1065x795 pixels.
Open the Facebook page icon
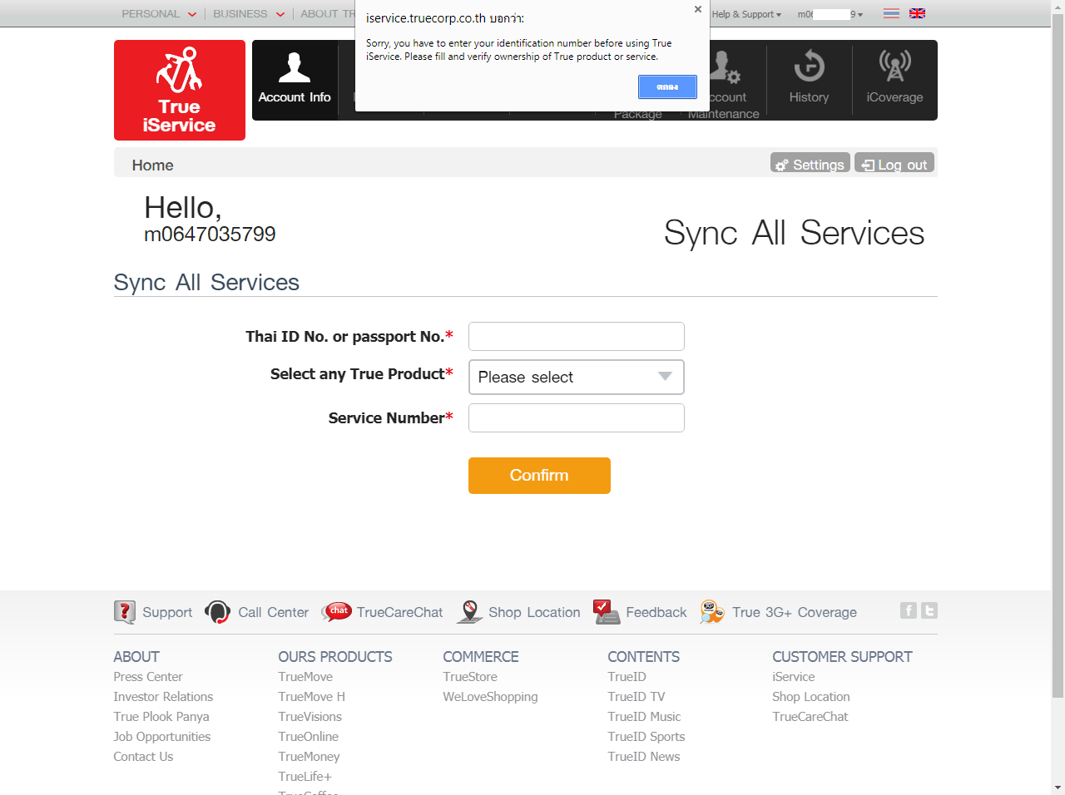(909, 610)
